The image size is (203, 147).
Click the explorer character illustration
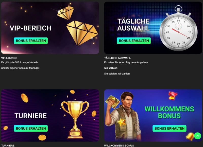(x=123, y=116)
